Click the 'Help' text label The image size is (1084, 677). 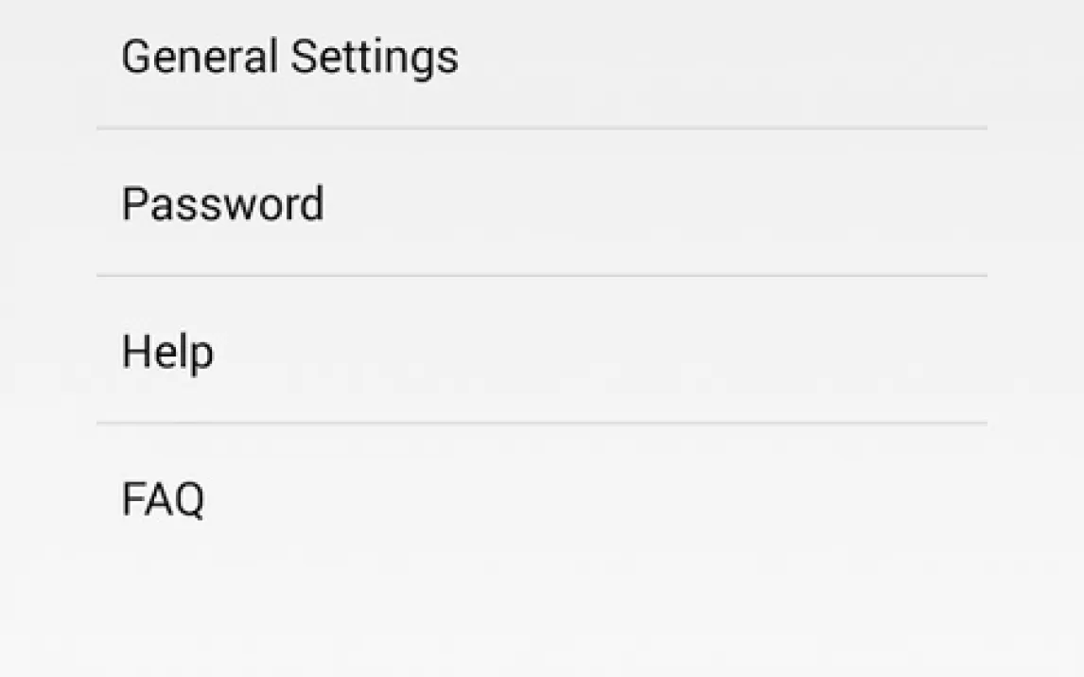168,353
